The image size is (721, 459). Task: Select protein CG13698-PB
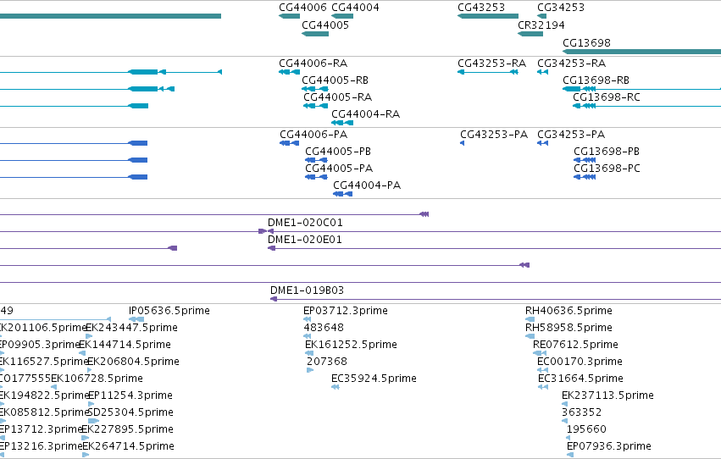(x=606, y=151)
